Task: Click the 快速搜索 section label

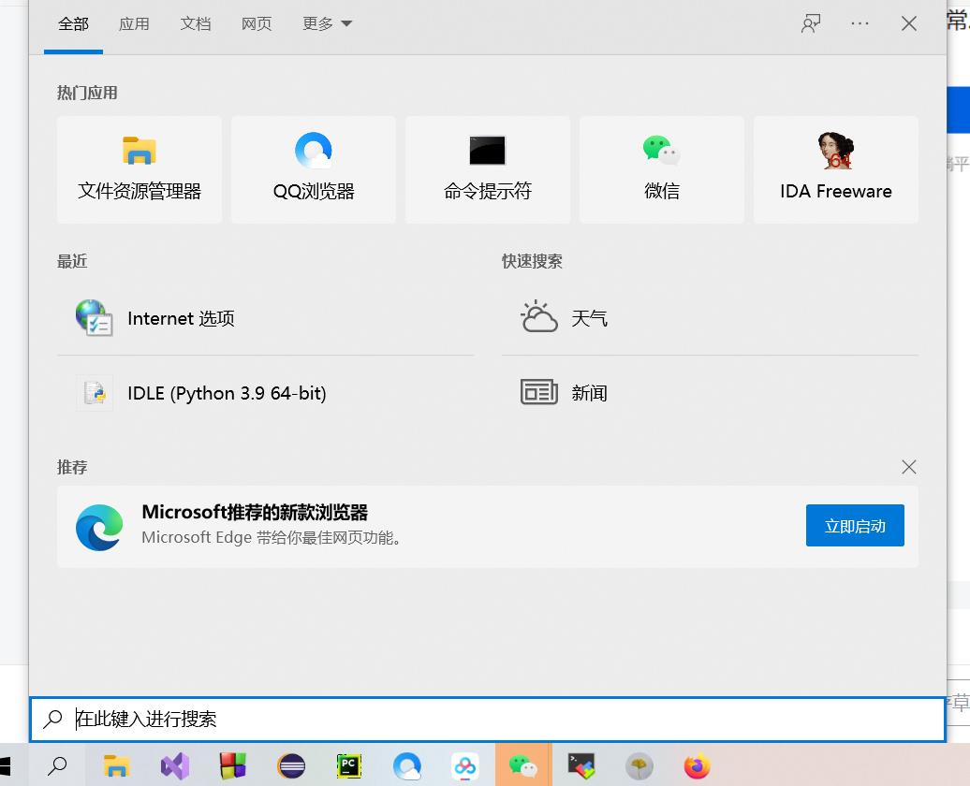Action: point(532,262)
